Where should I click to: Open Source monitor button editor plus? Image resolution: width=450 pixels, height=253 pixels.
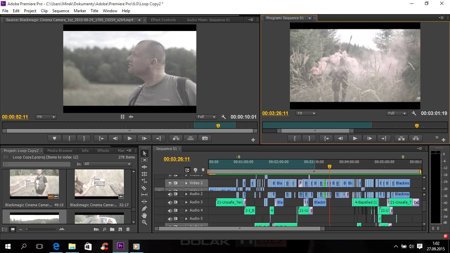(253, 140)
